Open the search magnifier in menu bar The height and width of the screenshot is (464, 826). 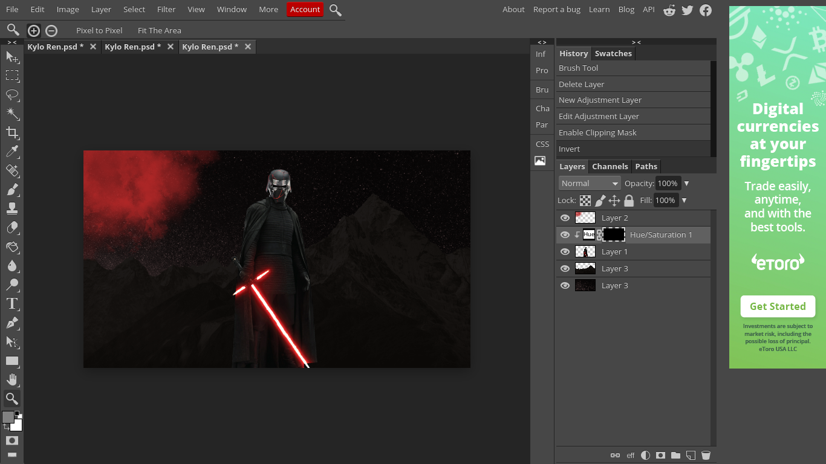point(336,10)
